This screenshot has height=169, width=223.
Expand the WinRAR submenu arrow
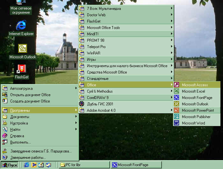[x=172, y=53]
